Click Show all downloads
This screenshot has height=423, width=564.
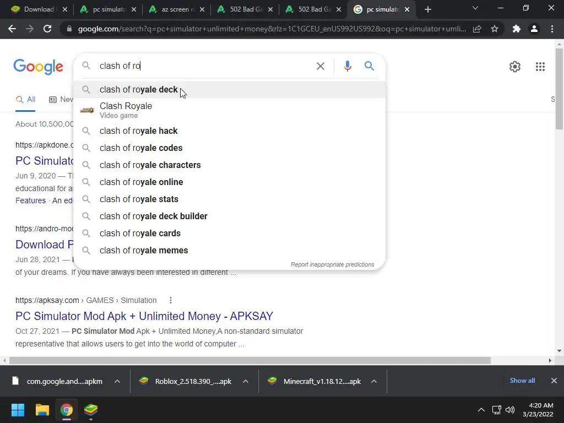coord(522,381)
